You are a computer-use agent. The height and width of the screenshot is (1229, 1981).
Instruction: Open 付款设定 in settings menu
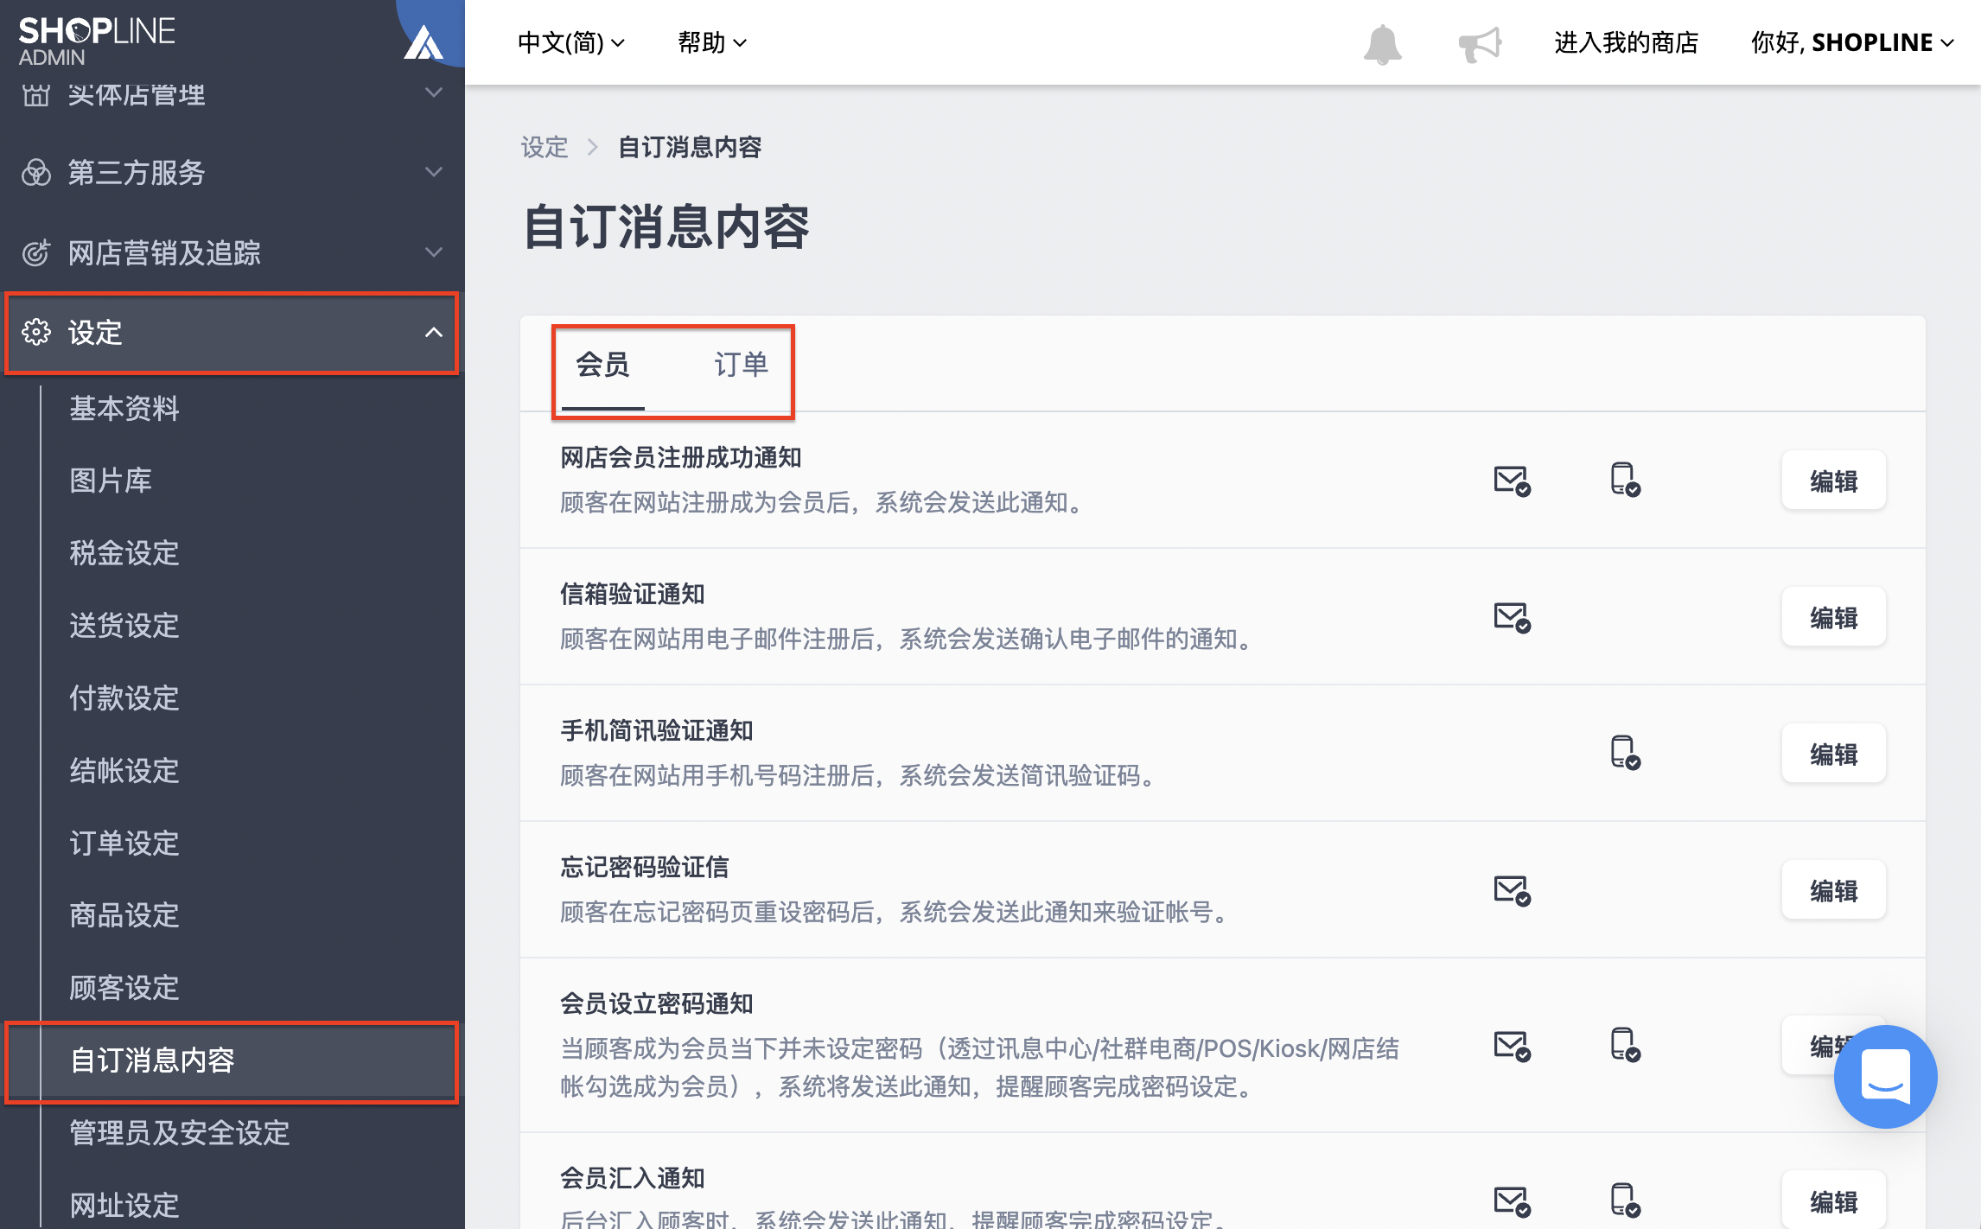pyautogui.click(x=124, y=698)
